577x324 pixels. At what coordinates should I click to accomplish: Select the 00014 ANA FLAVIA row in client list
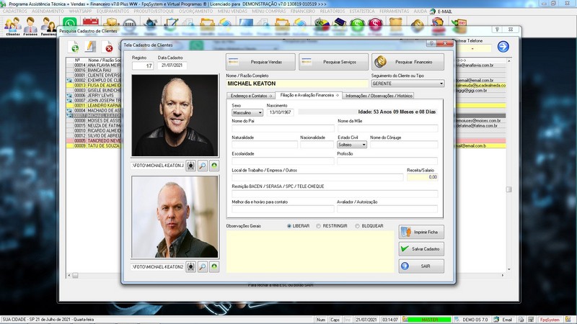click(94, 65)
